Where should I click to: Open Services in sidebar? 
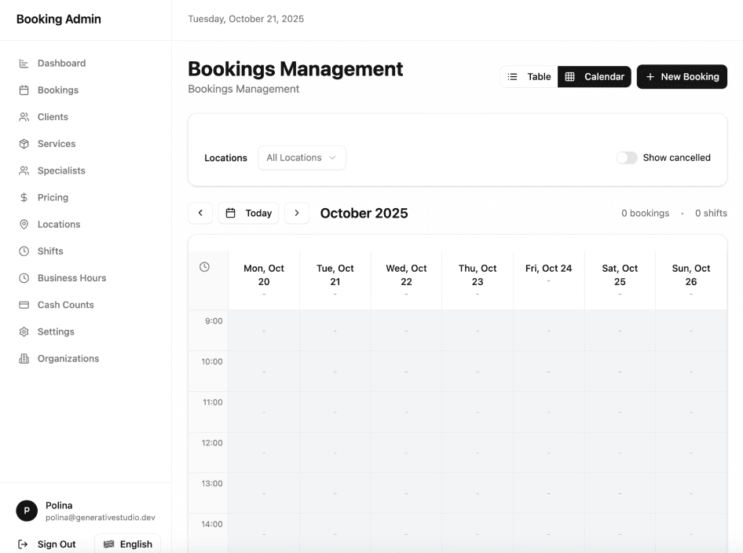coord(57,144)
